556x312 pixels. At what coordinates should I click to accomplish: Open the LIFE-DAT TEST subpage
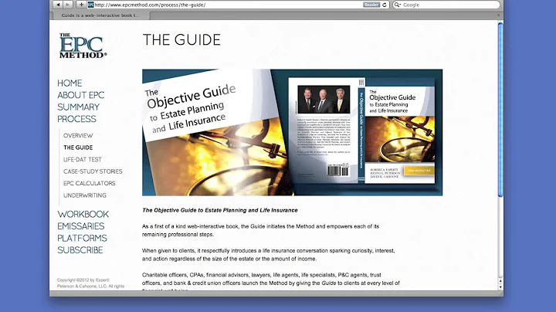(83, 160)
